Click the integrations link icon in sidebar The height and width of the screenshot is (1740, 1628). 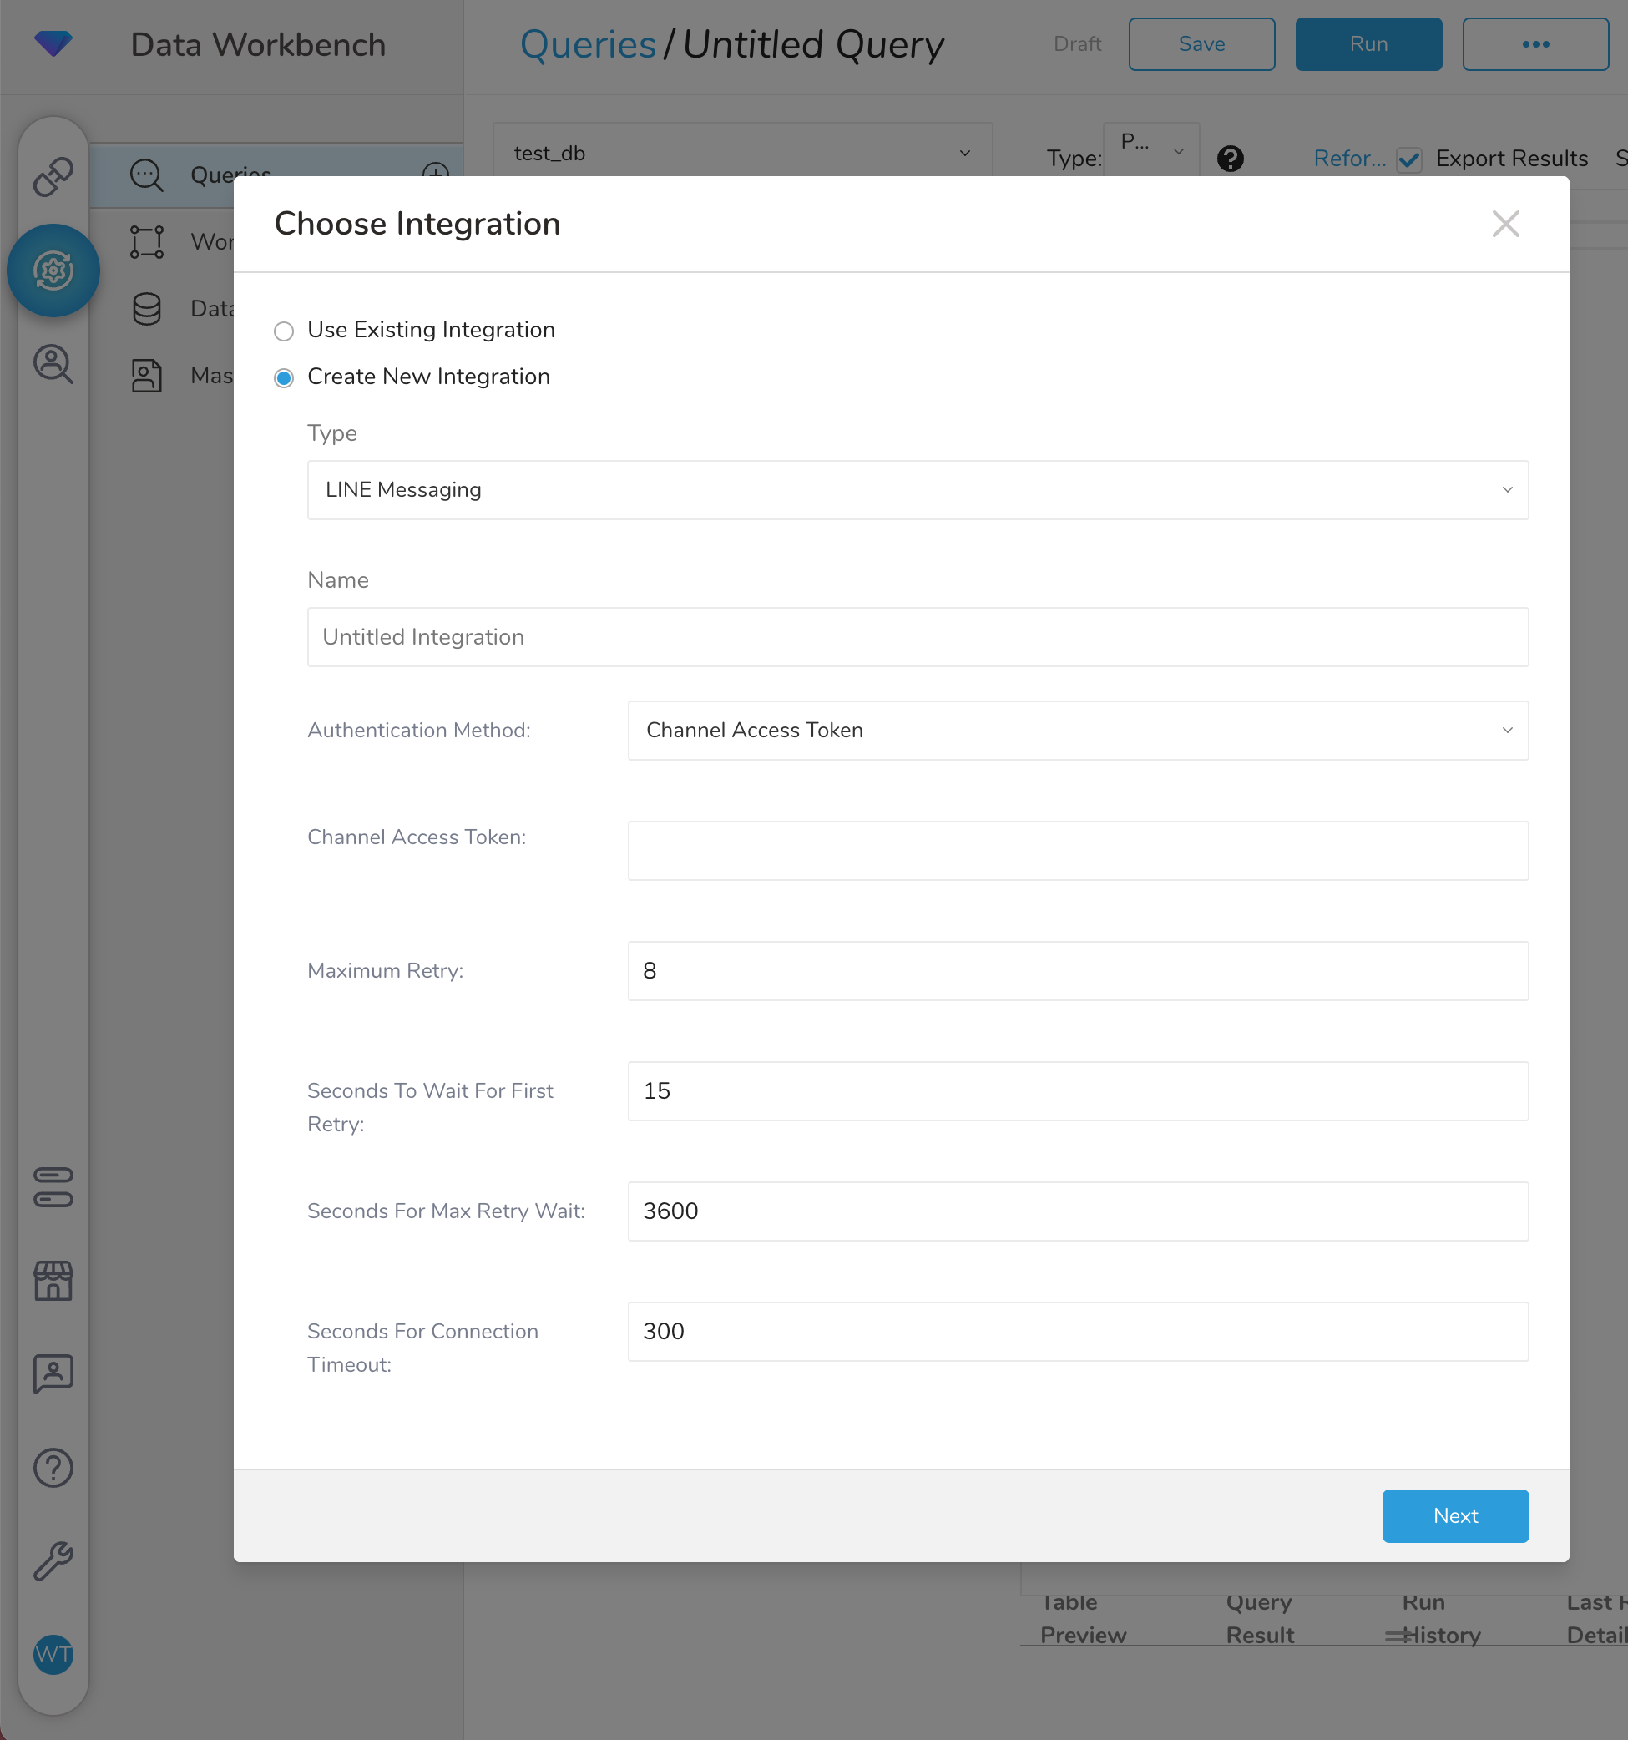[53, 177]
